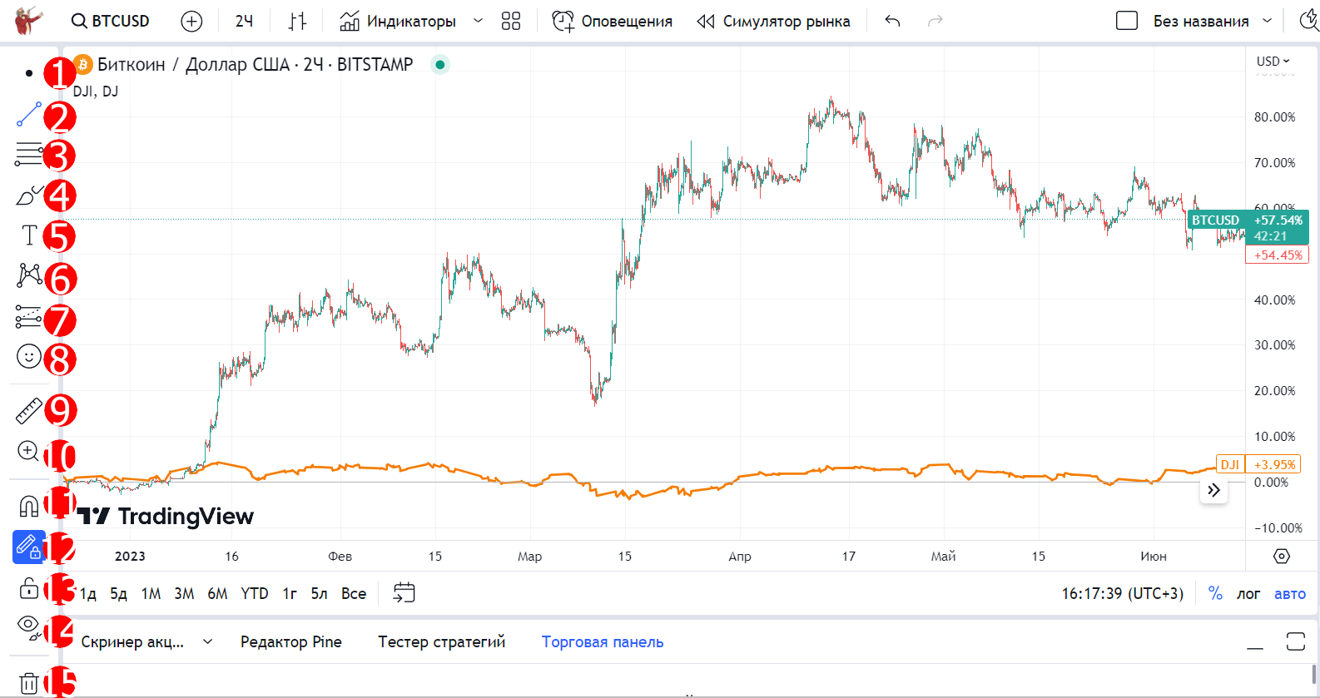Open the indicator templates grid icon
Image resolution: width=1320 pixels, height=698 pixels.
[511, 21]
